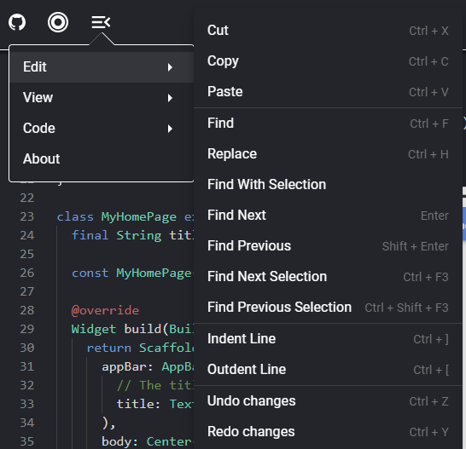Click Outdent Line menu entry
Image resolution: width=466 pixels, height=449 pixels.
click(328, 370)
